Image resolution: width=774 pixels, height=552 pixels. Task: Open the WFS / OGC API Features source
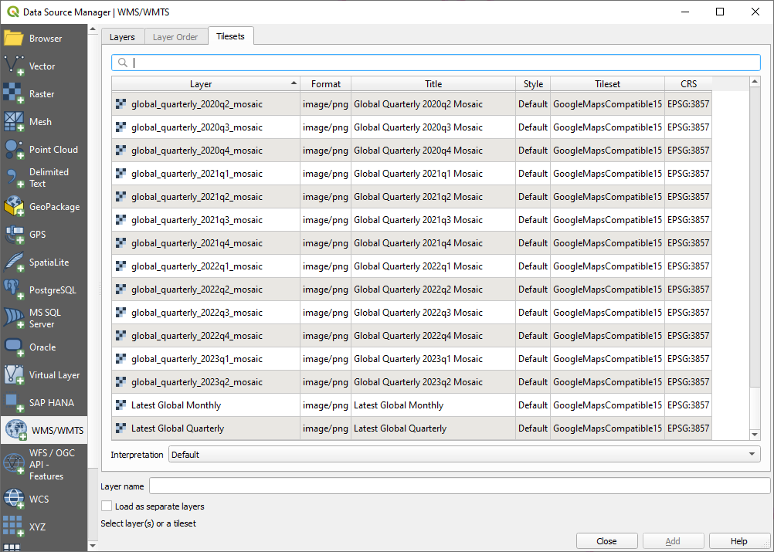[x=43, y=464]
